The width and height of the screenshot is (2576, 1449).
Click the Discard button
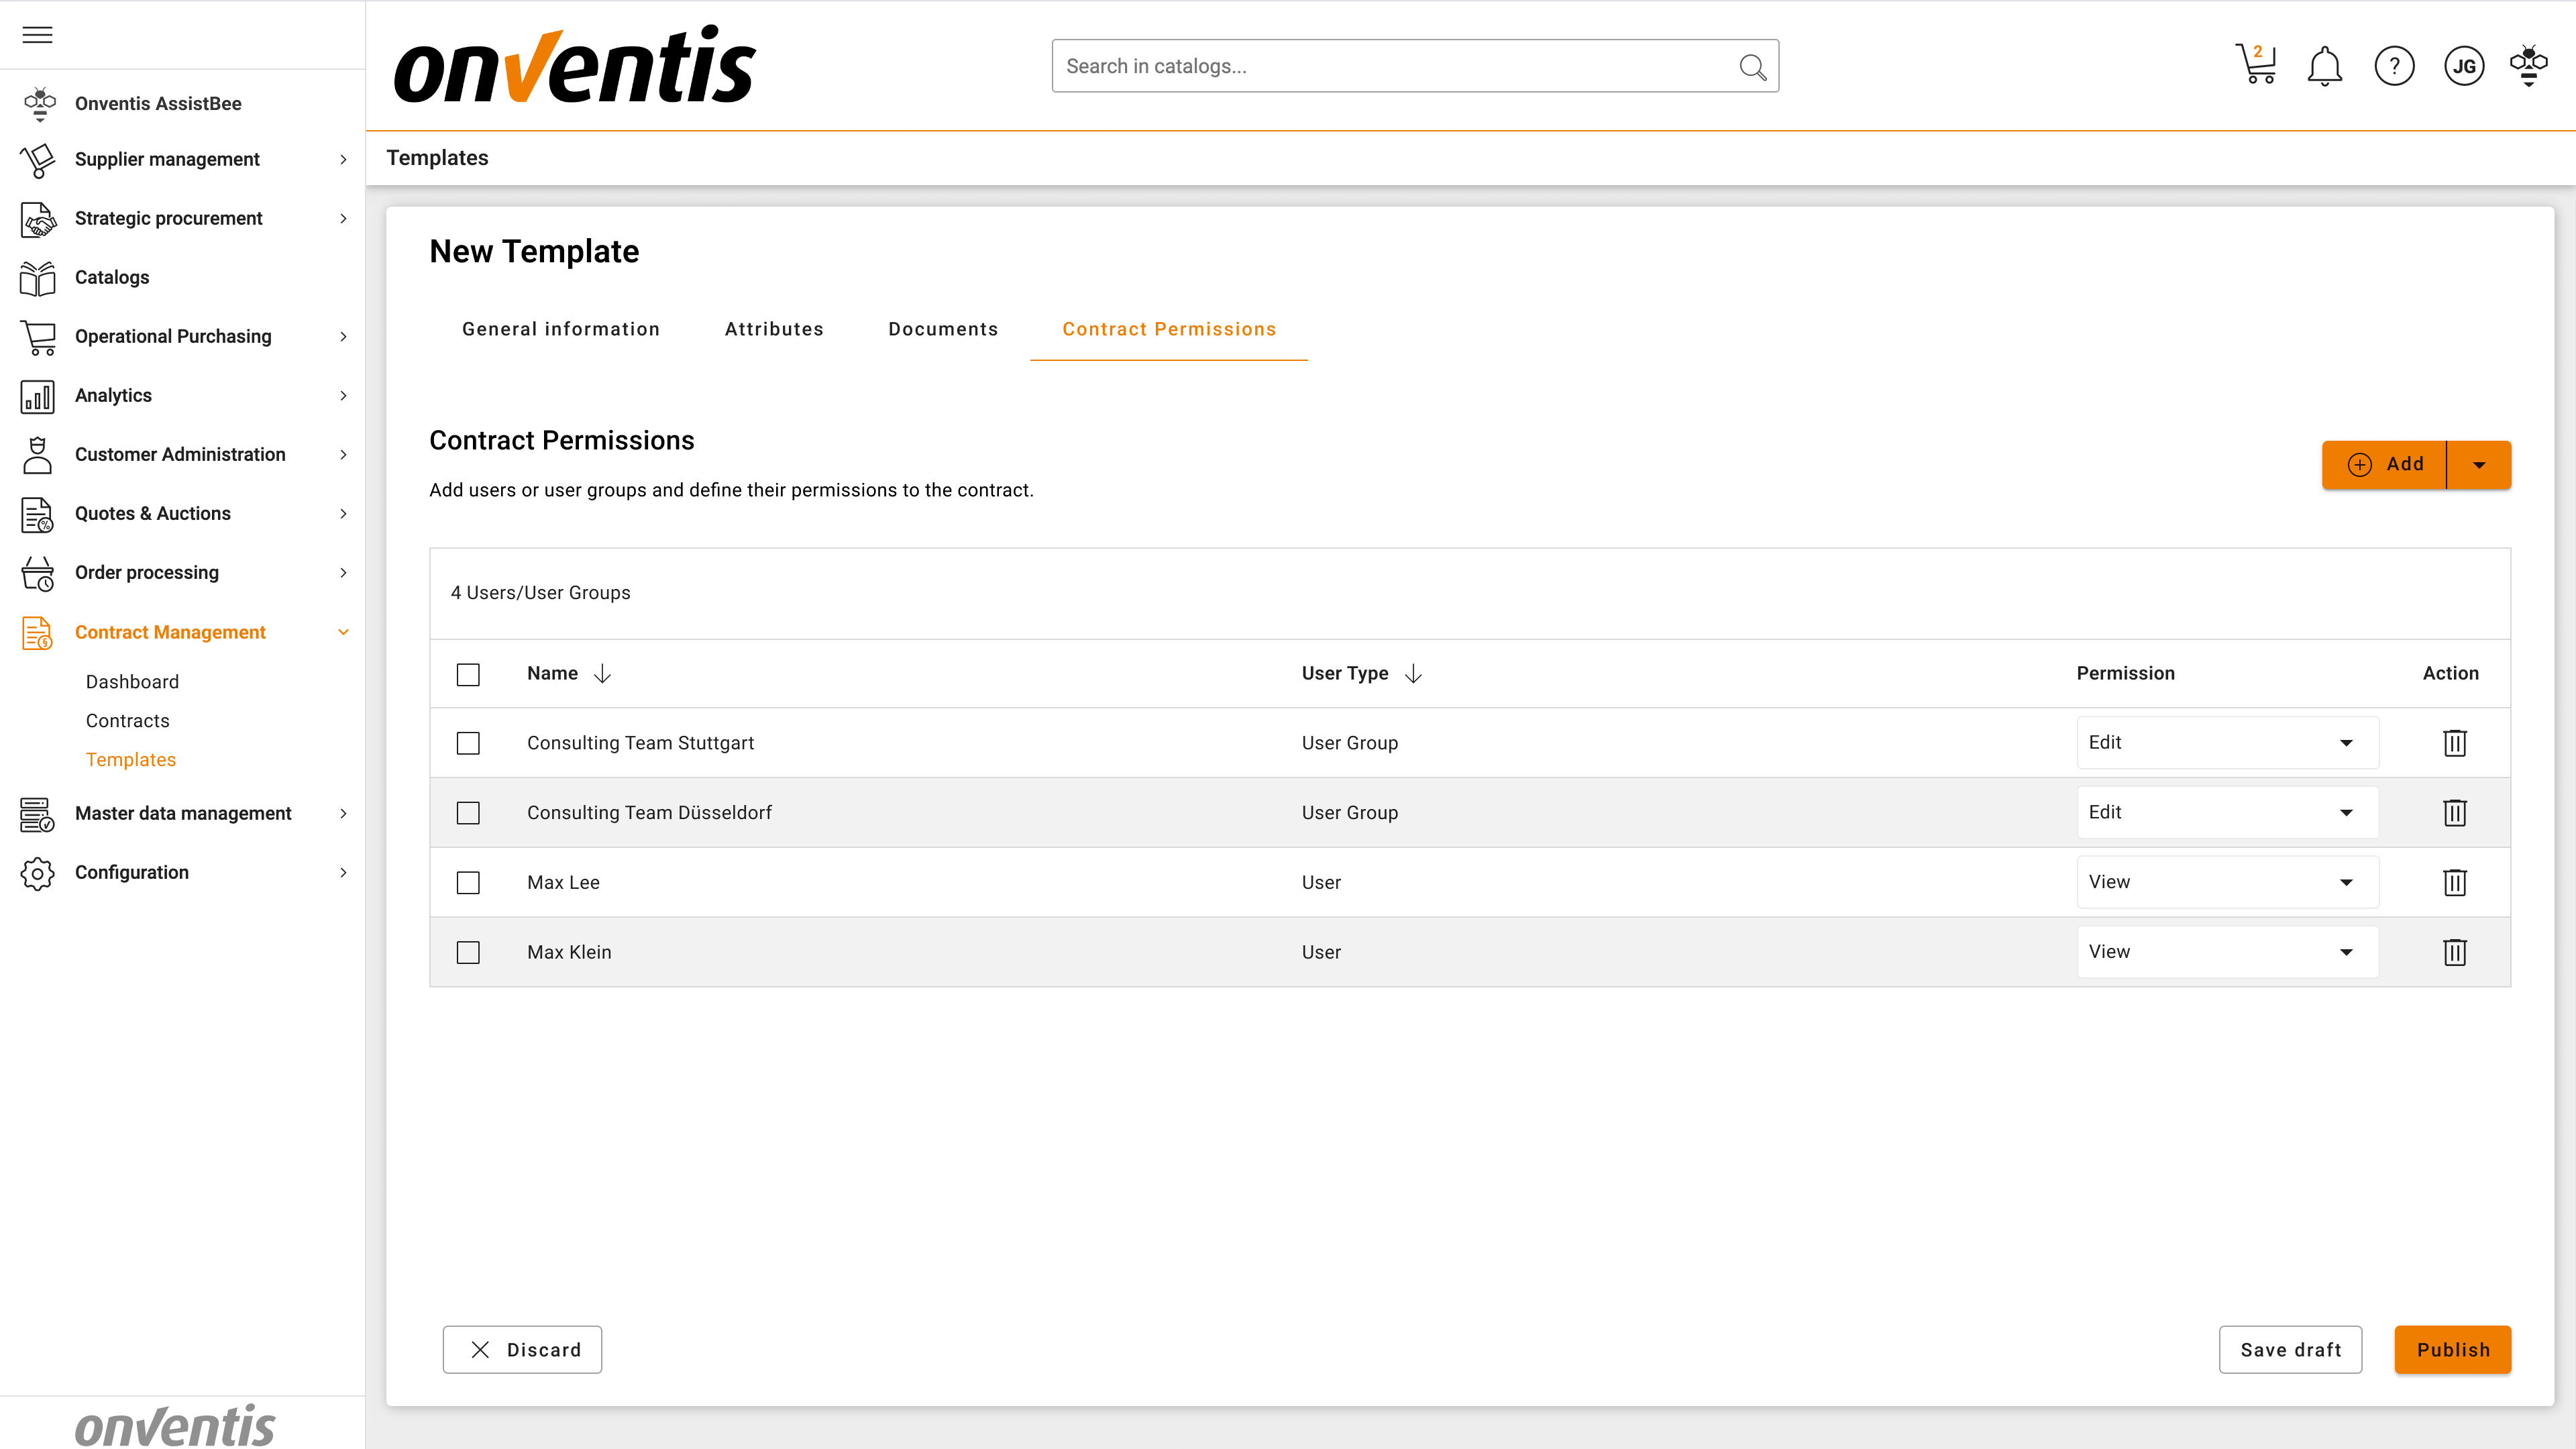point(522,1350)
